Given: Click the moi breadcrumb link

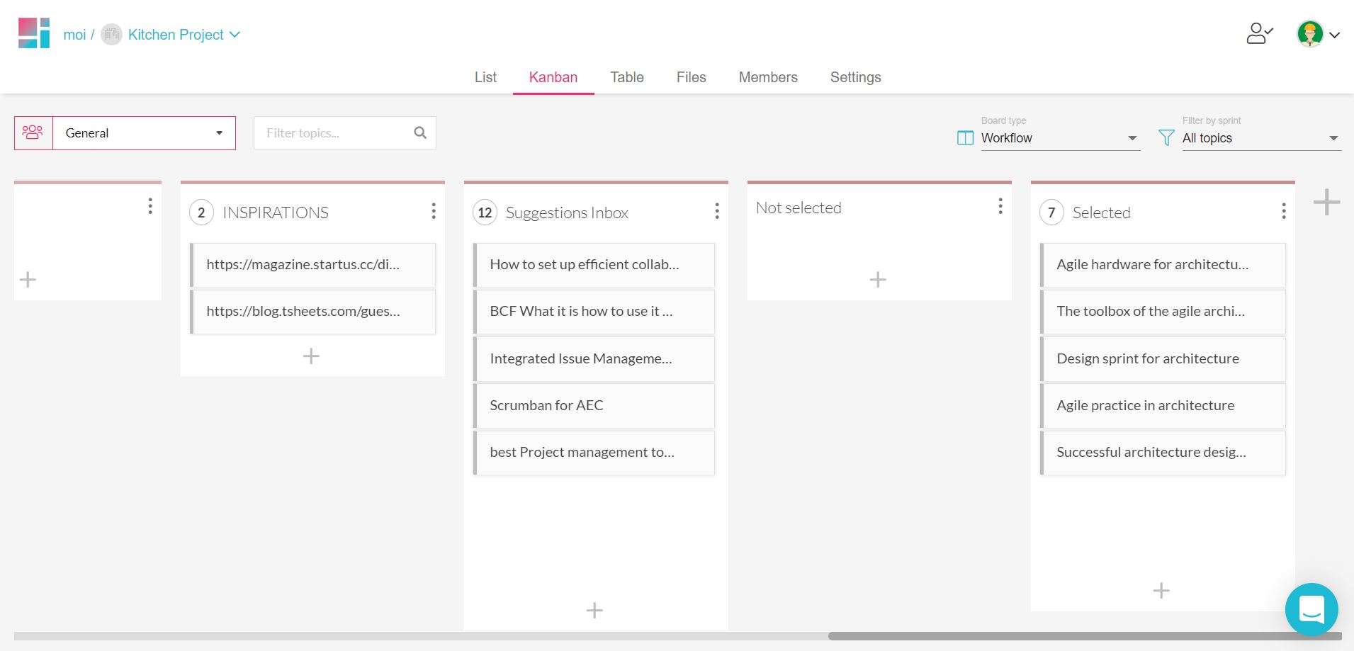Looking at the screenshot, I should 74,35.
